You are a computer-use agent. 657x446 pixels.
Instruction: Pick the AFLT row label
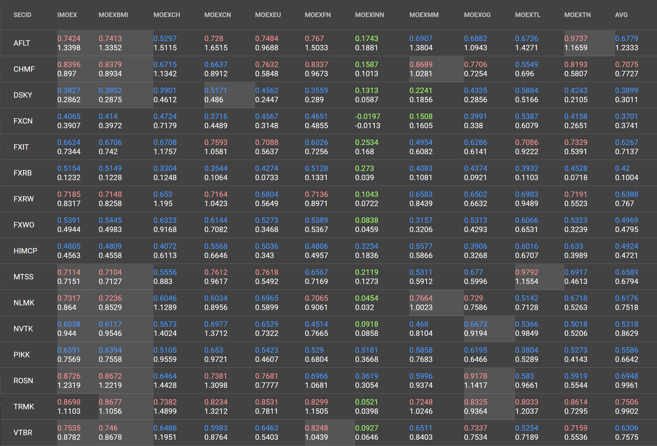[x=22, y=43]
